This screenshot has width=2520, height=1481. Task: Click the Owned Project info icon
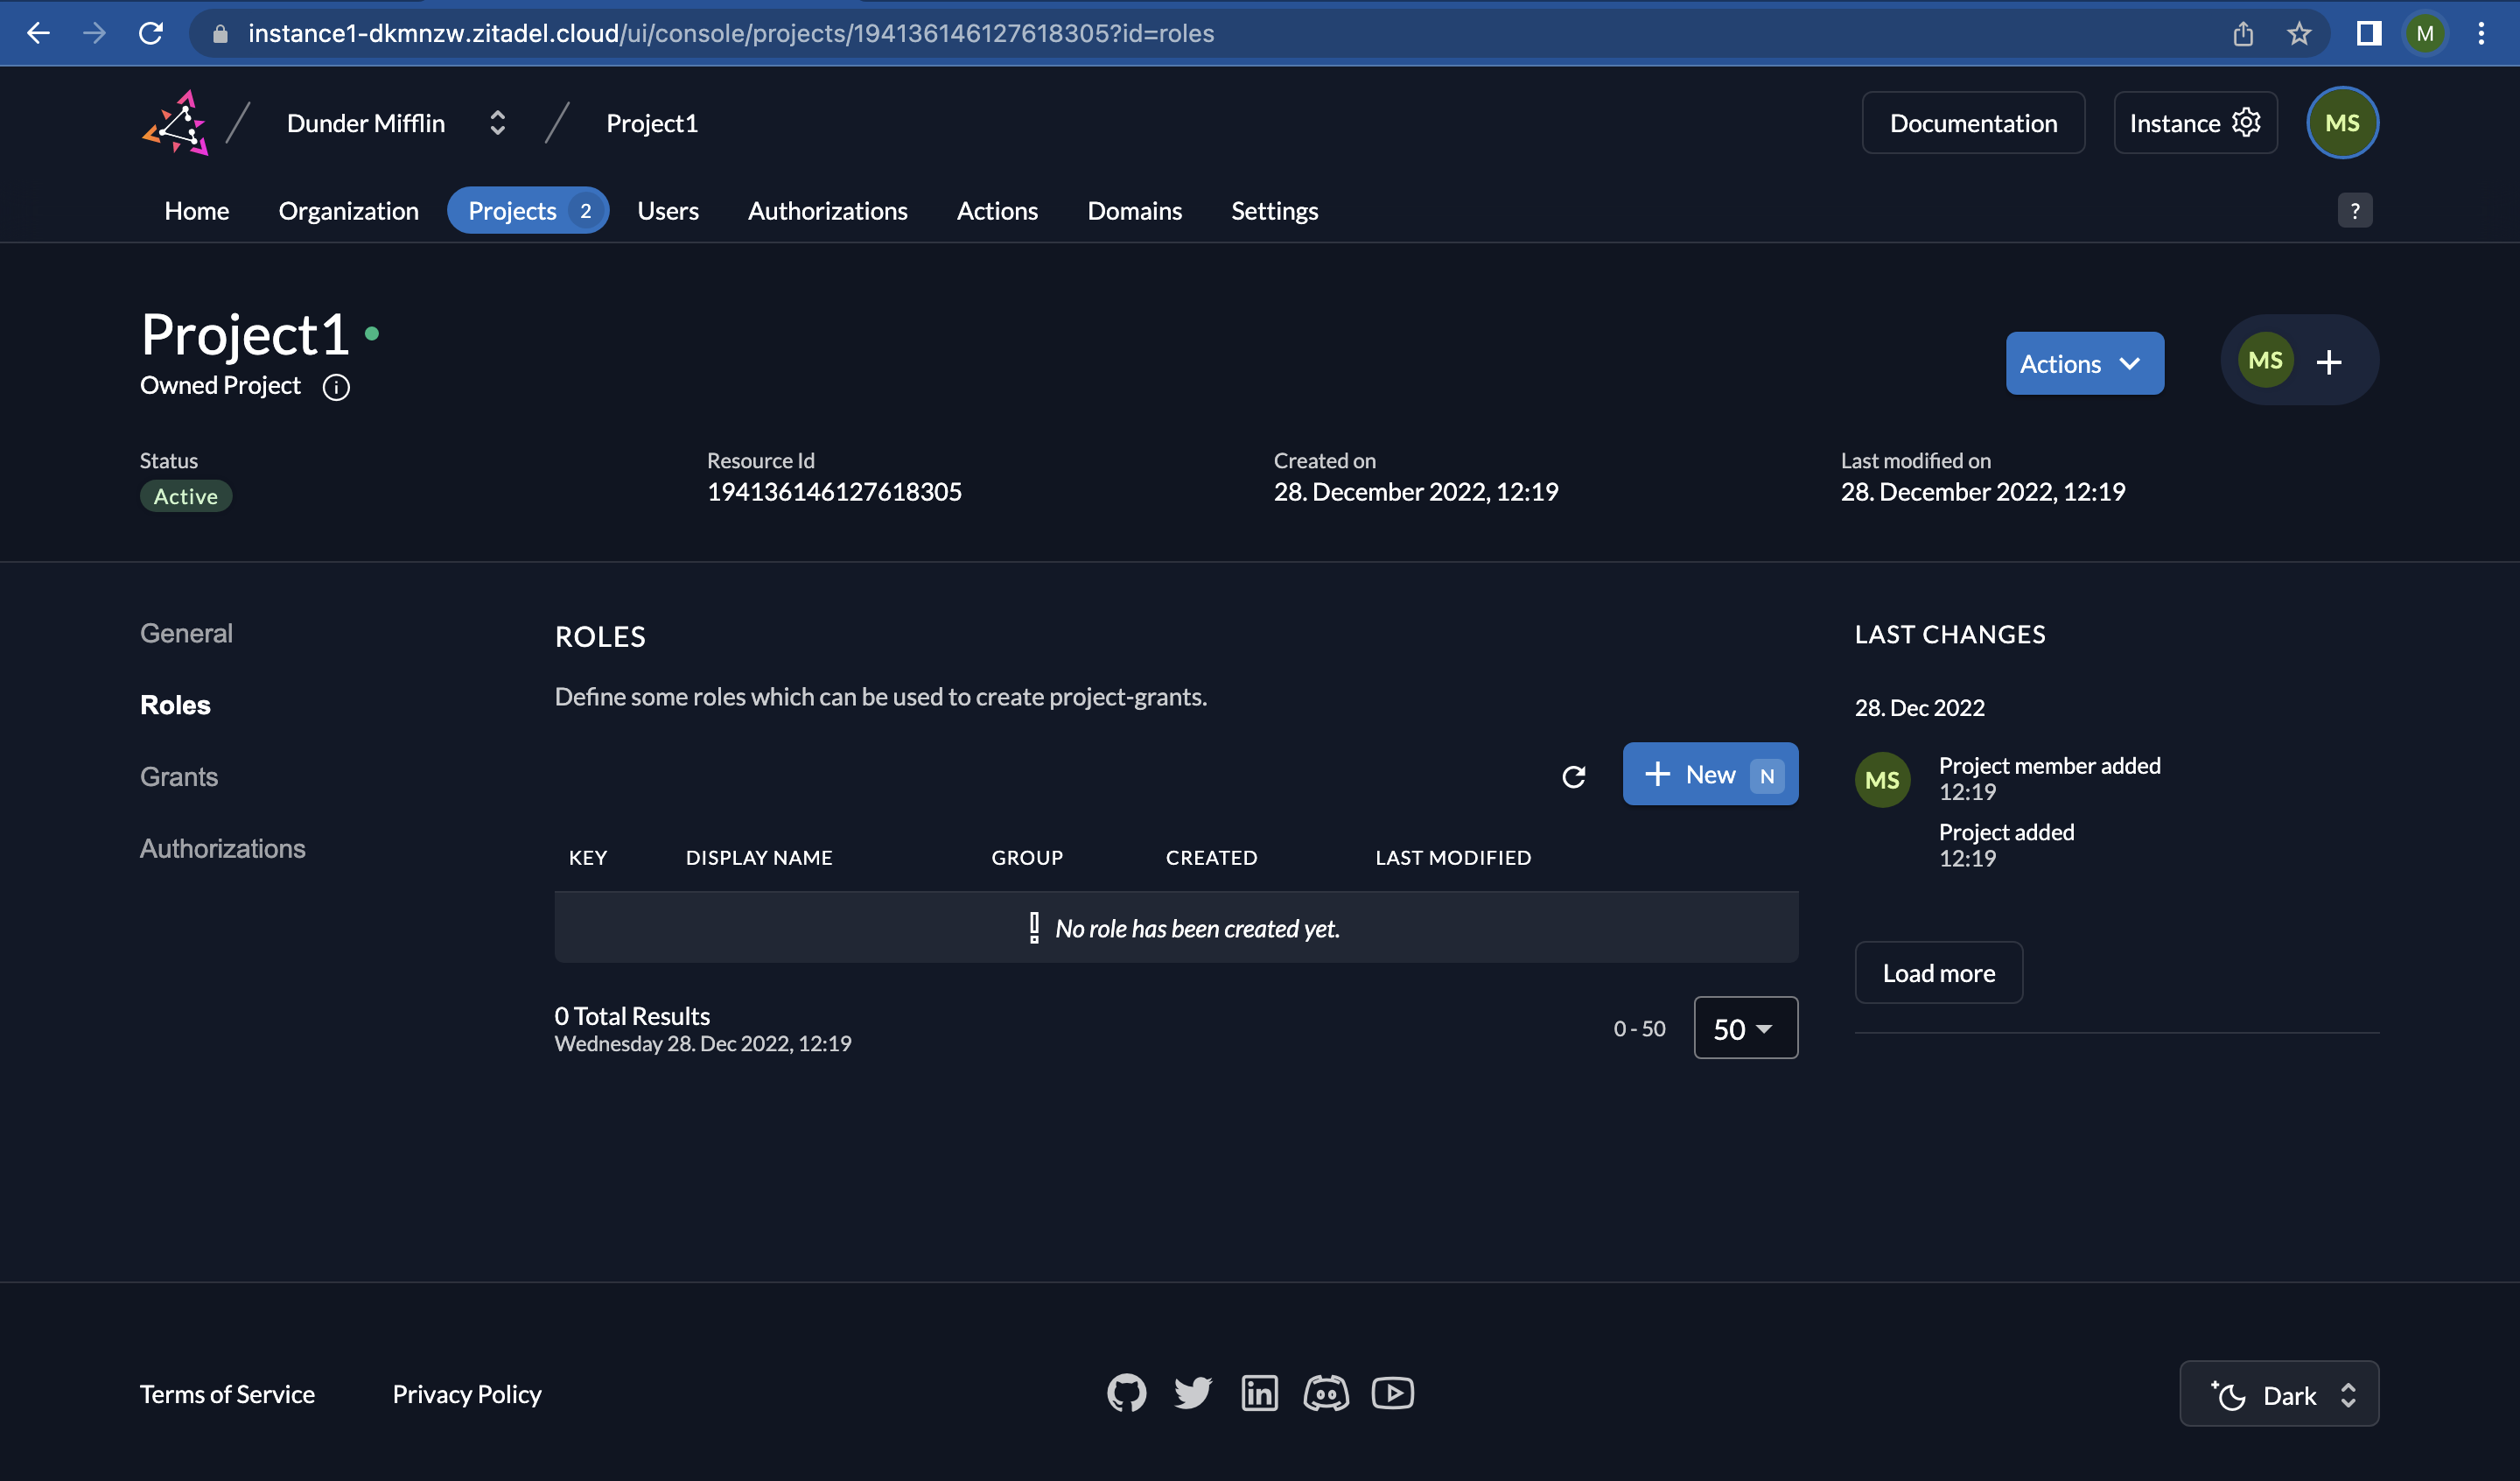click(x=336, y=387)
